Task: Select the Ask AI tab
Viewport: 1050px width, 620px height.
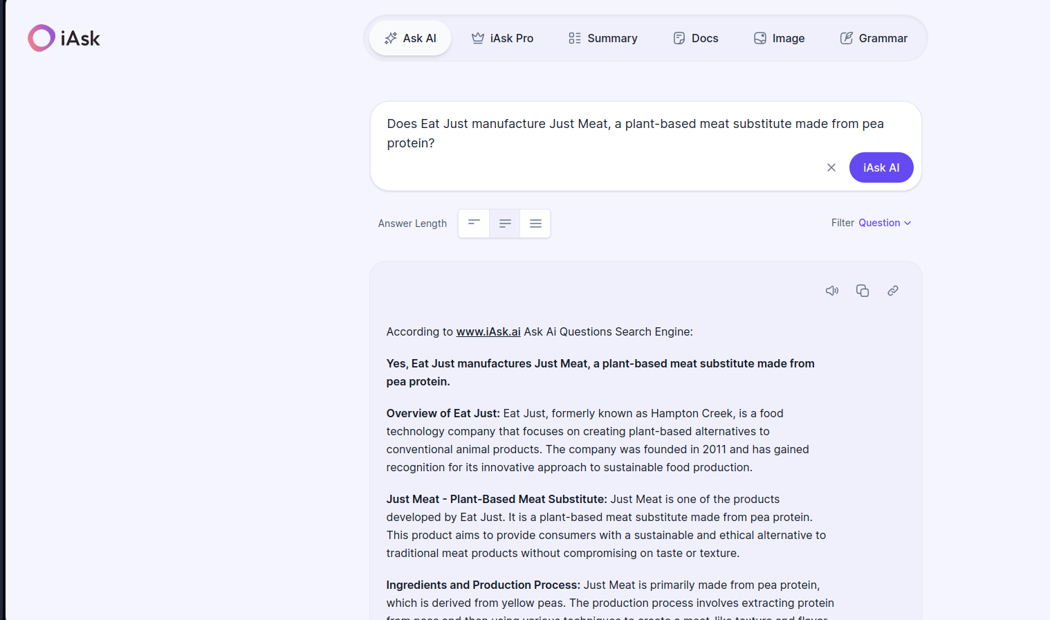Action: click(x=410, y=38)
